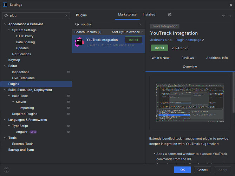Select Keymap in the settings tree
This screenshot has width=235, height=176.
point(14,60)
